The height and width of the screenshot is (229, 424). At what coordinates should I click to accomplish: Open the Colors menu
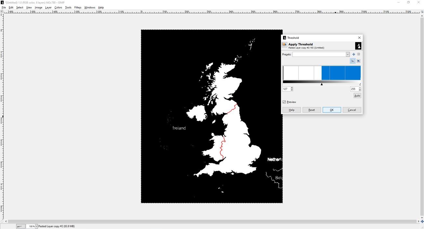(x=58, y=7)
